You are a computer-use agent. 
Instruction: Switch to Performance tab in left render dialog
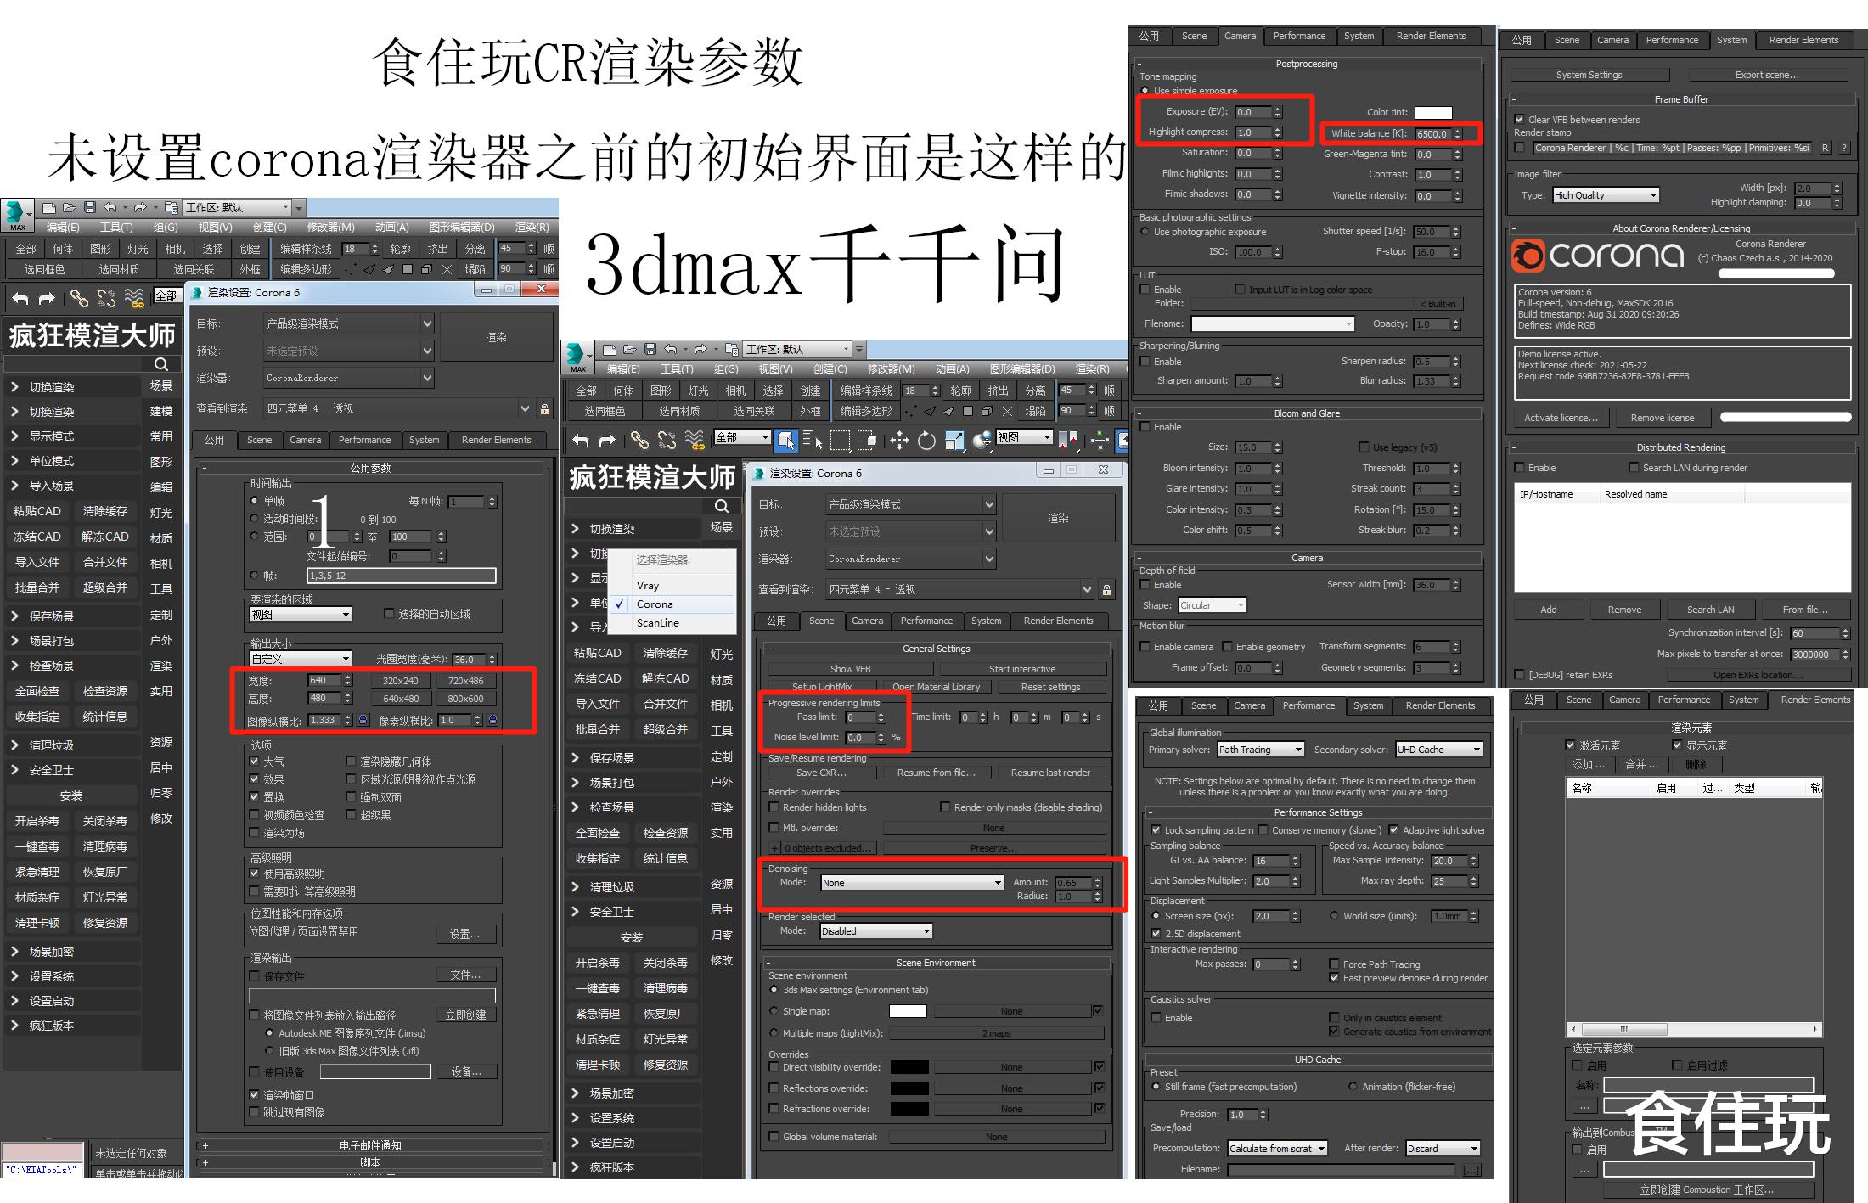tap(364, 440)
